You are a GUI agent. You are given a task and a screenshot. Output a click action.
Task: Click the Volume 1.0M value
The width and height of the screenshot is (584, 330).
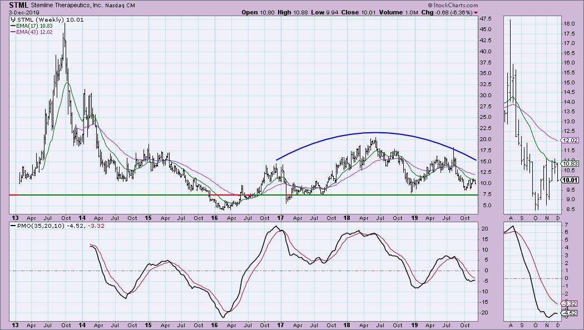(399, 12)
